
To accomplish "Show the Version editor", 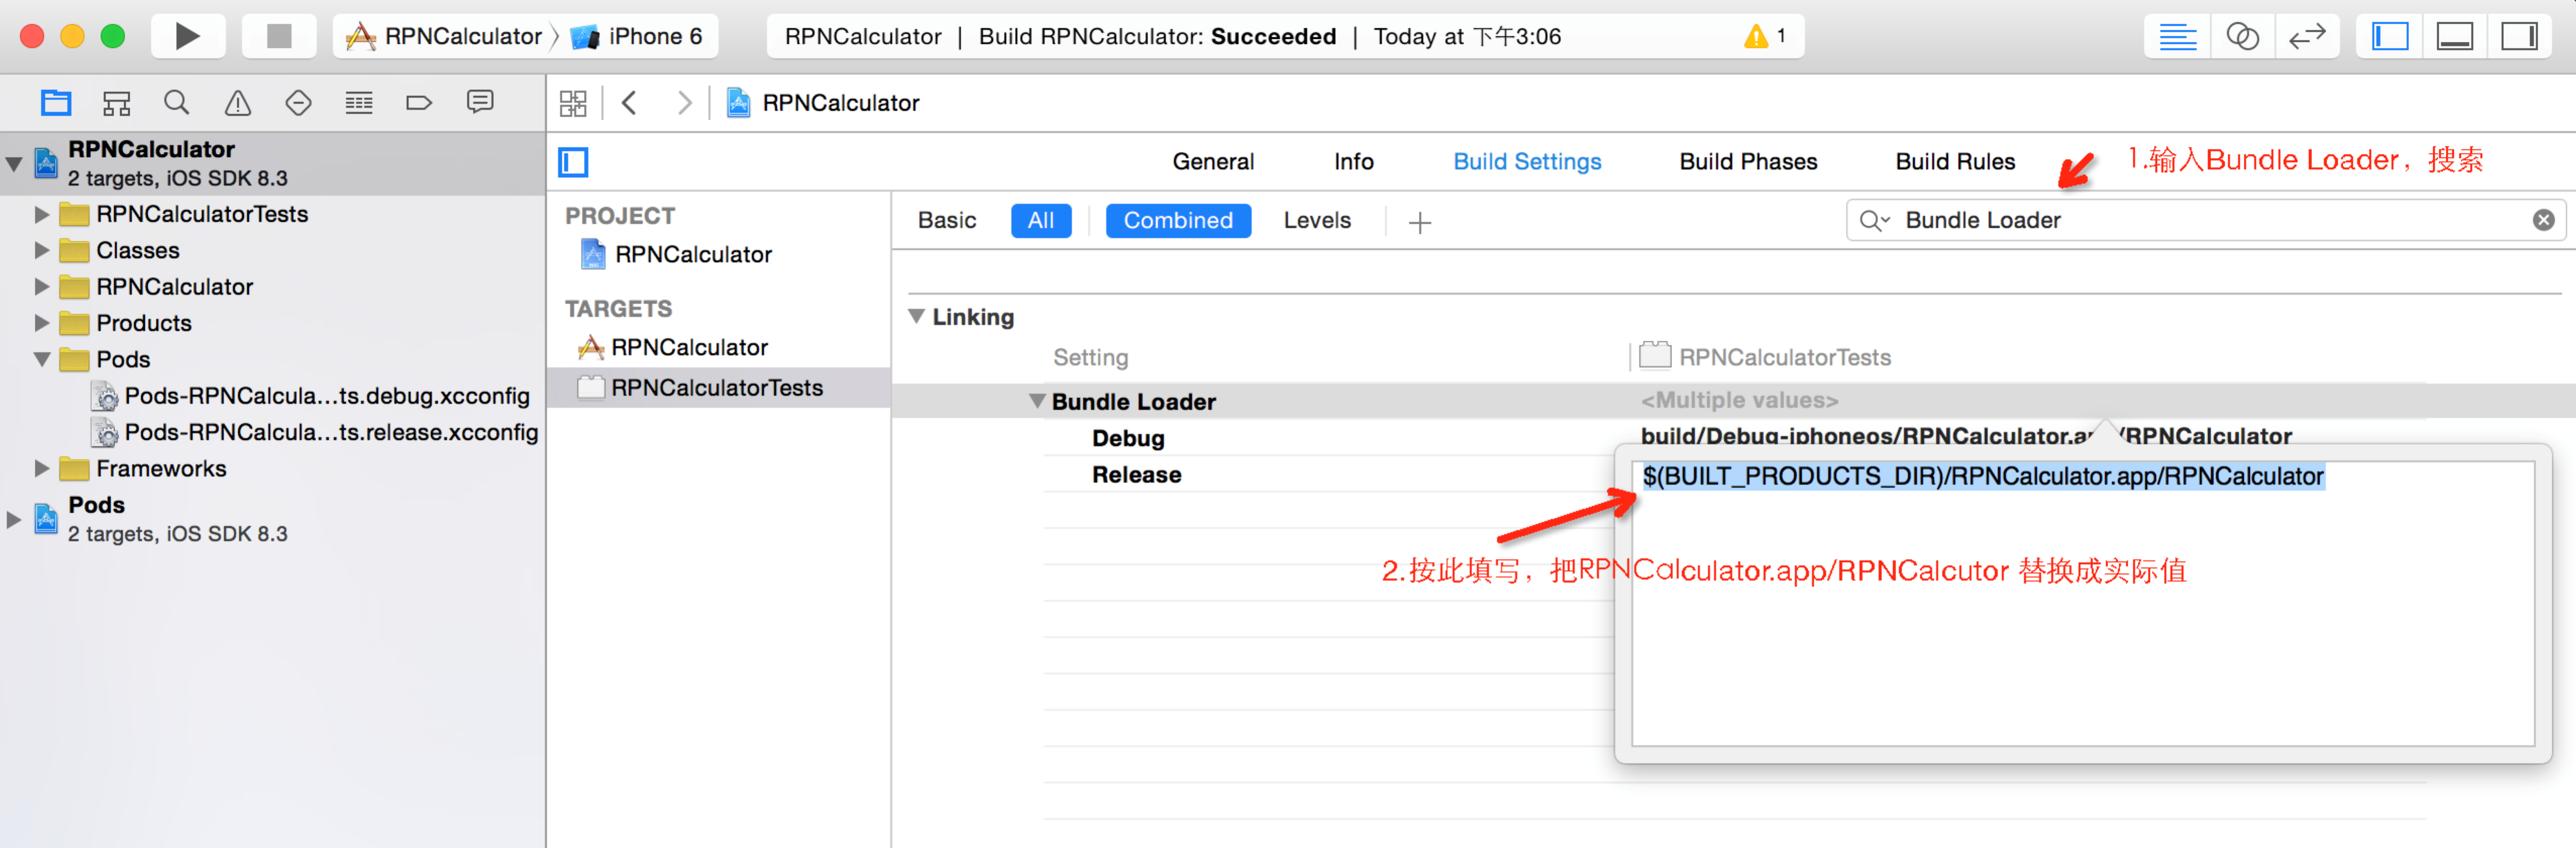I will (2306, 37).
